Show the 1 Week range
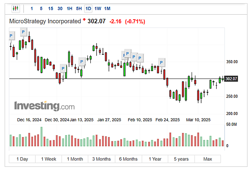This screenshot has height=171, width=251. click(49, 159)
